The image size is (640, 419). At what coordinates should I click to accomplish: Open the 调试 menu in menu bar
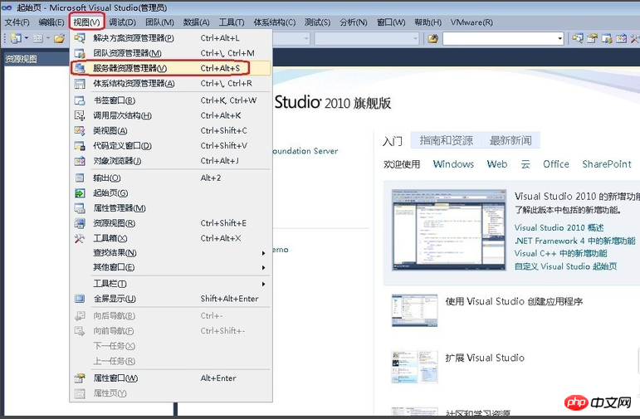pyautogui.click(x=125, y=22)
